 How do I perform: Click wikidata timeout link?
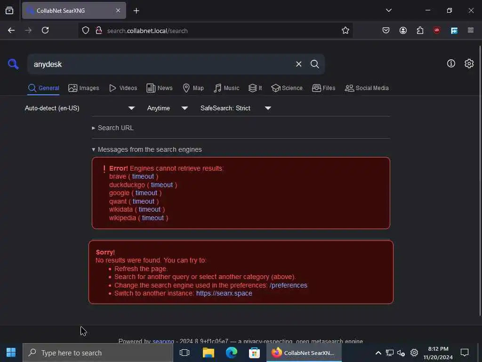(149, 209)
